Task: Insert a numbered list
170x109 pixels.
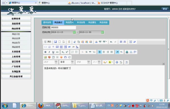Action: pyautogui.click(x=73, y=52)
